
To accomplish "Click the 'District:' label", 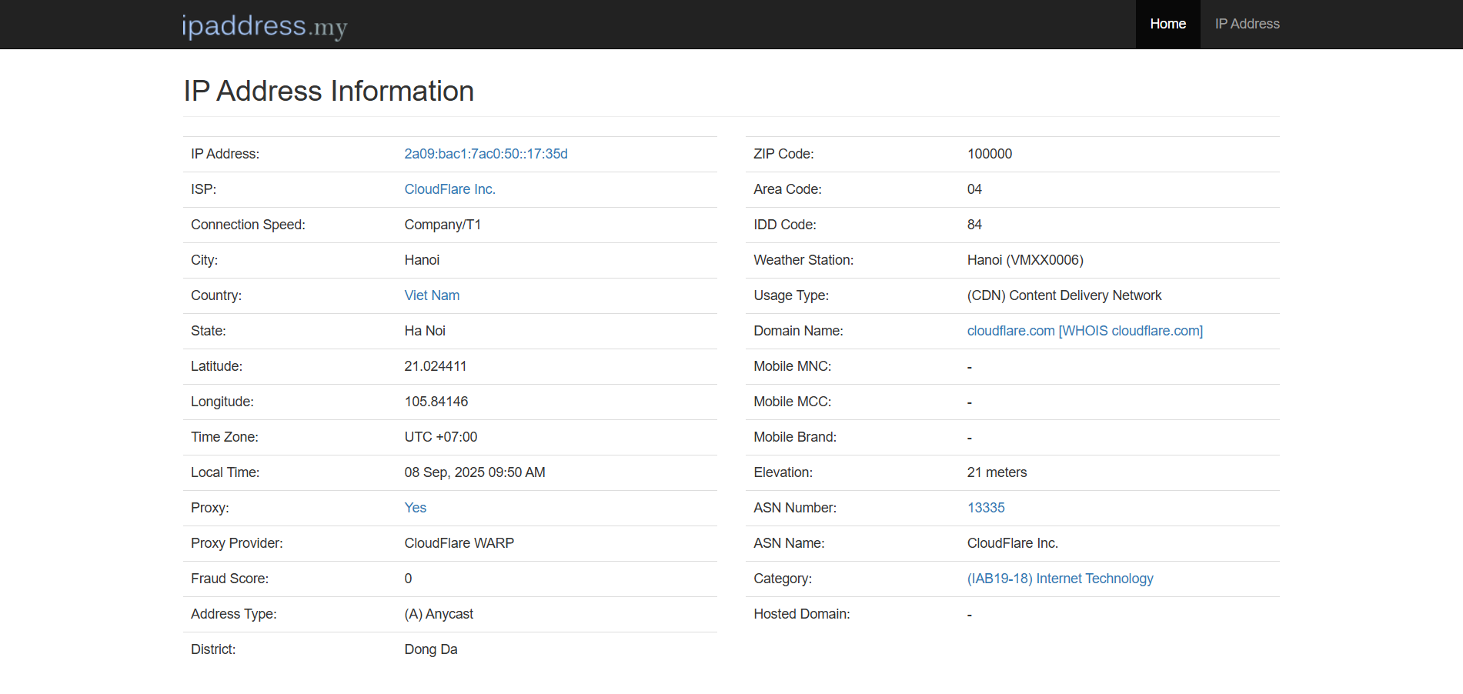I will pyautogui.click(x=213, y=649).
